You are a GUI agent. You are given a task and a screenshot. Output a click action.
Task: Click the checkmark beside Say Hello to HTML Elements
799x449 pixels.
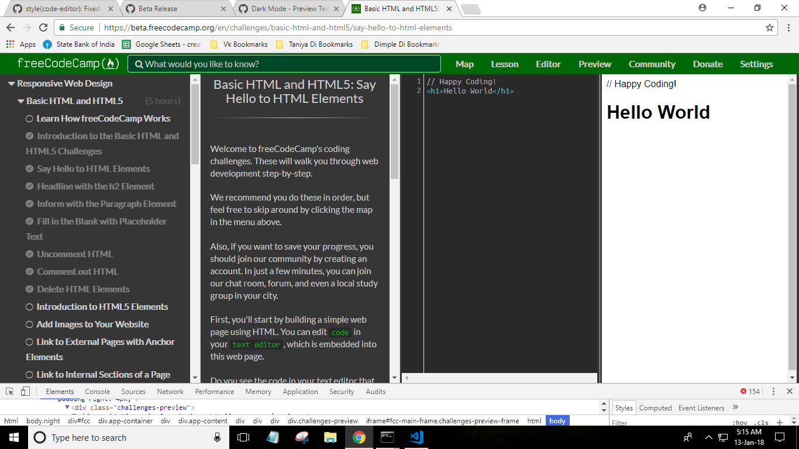coord(29,168)
